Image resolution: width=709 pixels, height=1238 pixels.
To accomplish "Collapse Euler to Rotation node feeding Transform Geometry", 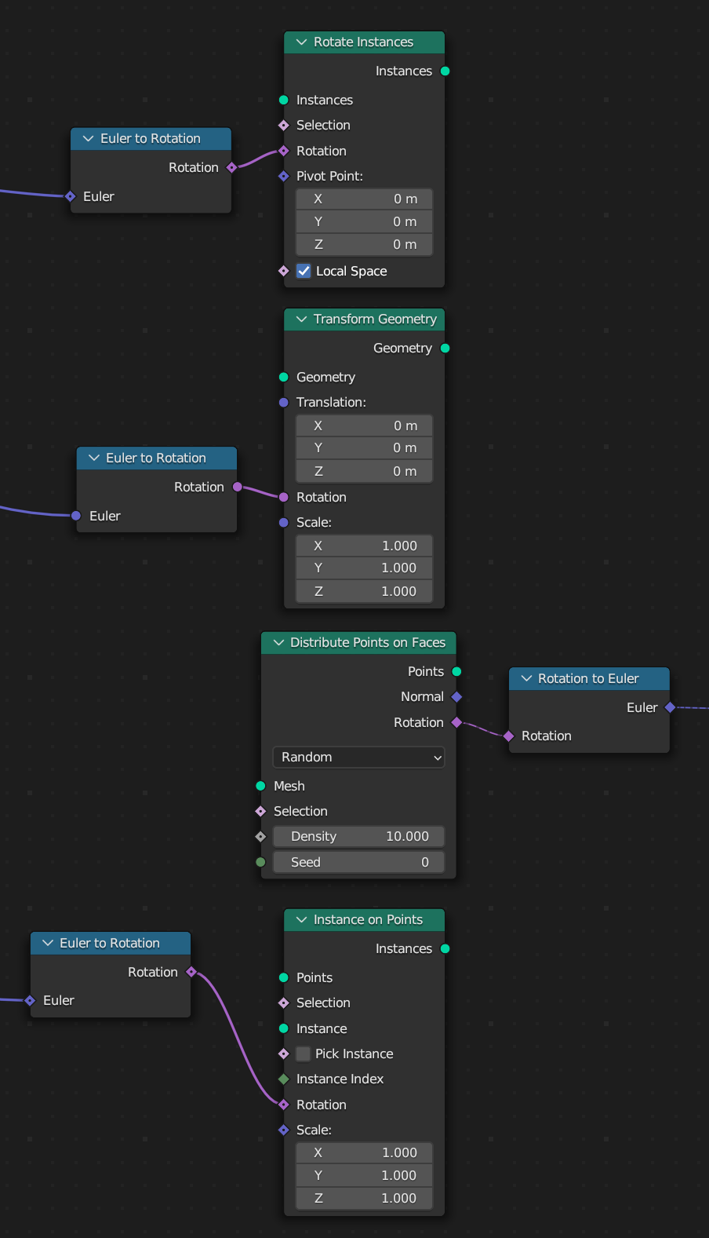I will (x=94, y=458).
